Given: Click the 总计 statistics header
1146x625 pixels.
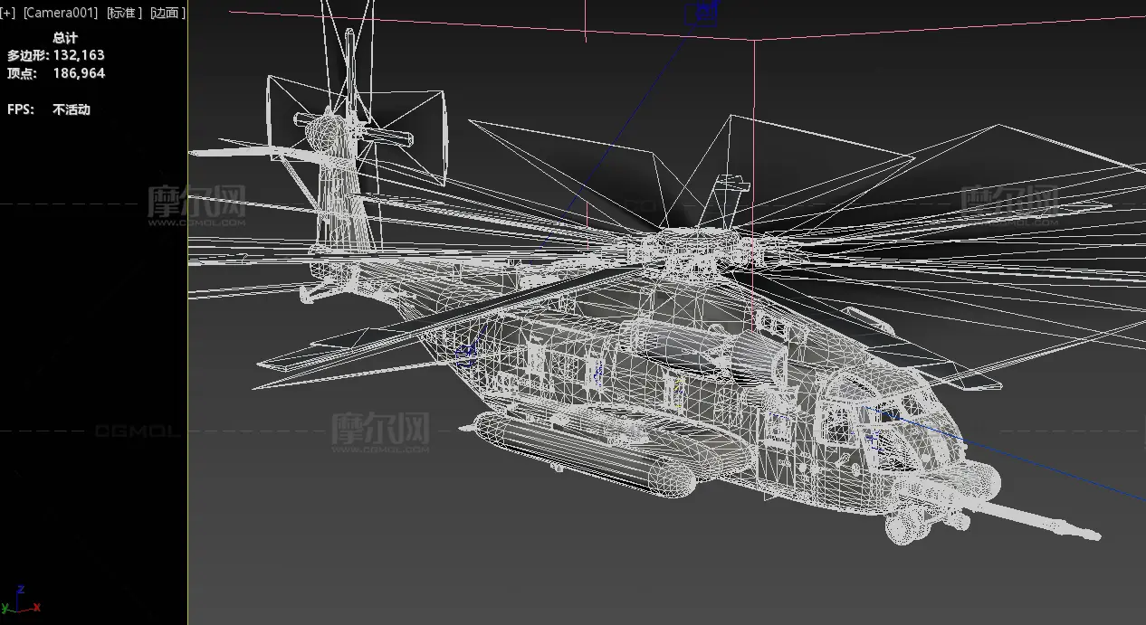Looking at the screenshot, I should (65, 37).
